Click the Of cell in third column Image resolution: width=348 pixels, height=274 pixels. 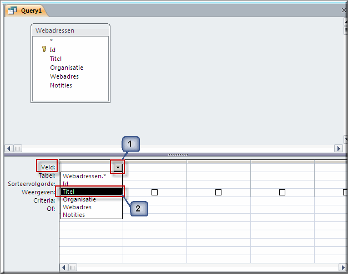coord(219,209)
